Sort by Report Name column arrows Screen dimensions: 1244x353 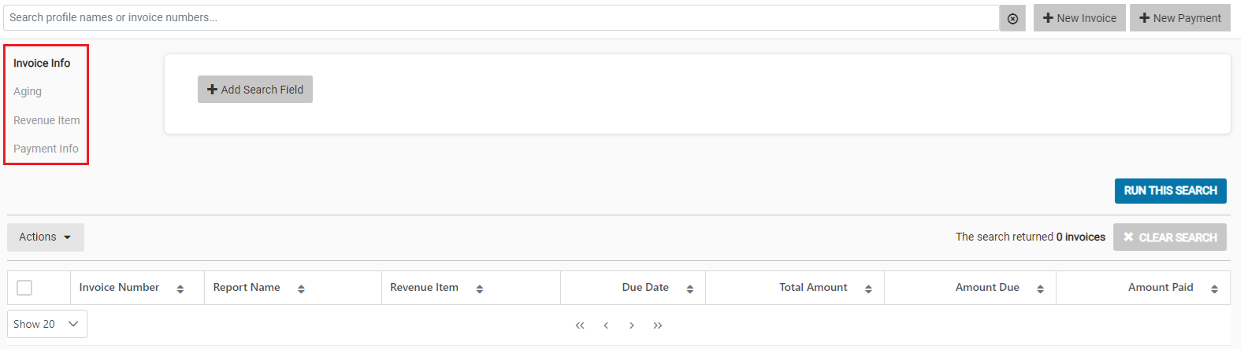pos(301,289)
